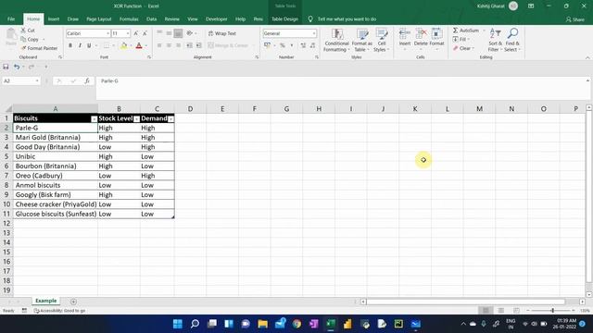Open Format as Table gallery

(x=362, y=40)
